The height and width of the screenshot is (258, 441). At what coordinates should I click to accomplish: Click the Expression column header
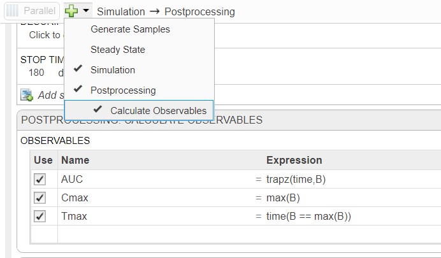[294, 160]
